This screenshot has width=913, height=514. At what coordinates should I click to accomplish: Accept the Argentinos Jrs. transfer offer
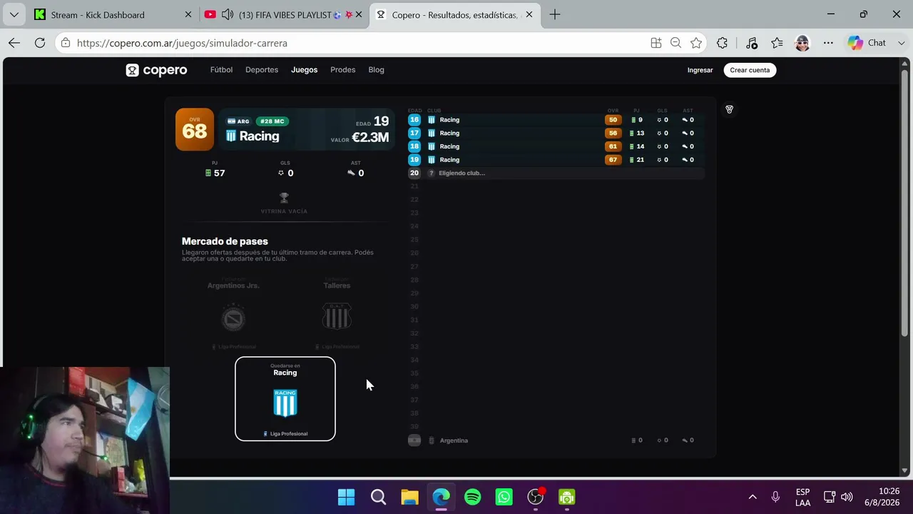coord(233,313)
